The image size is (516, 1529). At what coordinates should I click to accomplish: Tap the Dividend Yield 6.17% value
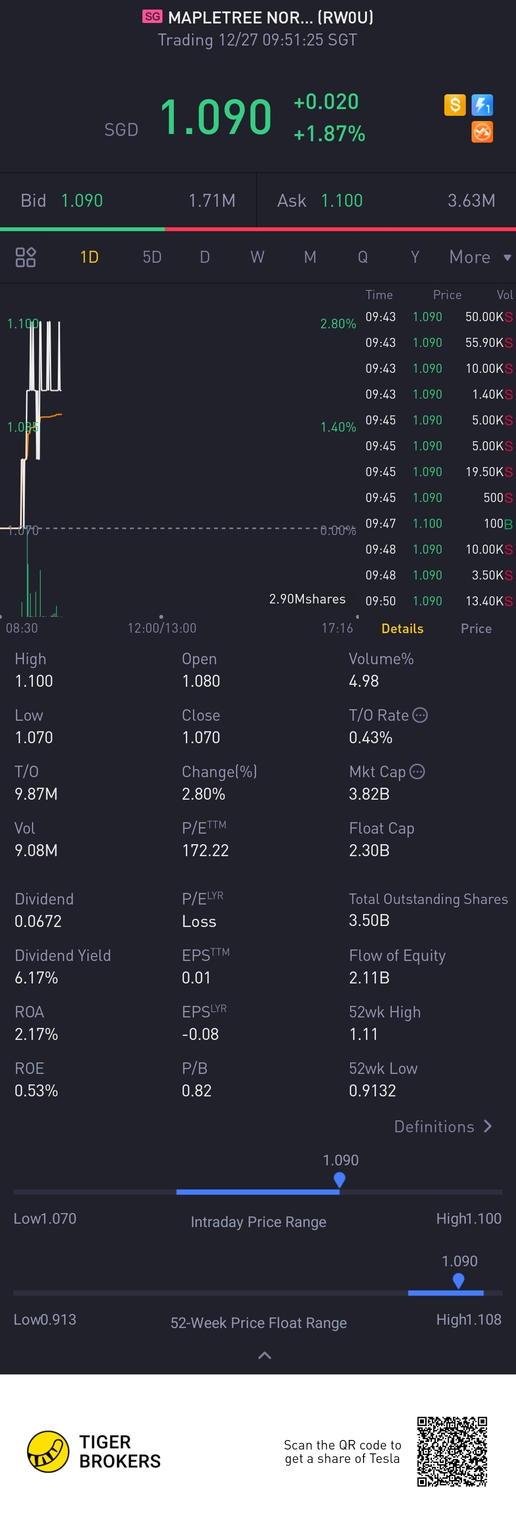point(36,978)
